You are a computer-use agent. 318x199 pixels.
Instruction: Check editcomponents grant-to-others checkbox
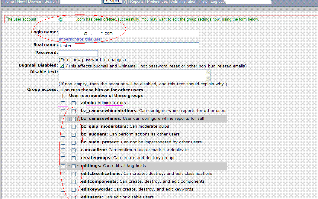point(63,182)
